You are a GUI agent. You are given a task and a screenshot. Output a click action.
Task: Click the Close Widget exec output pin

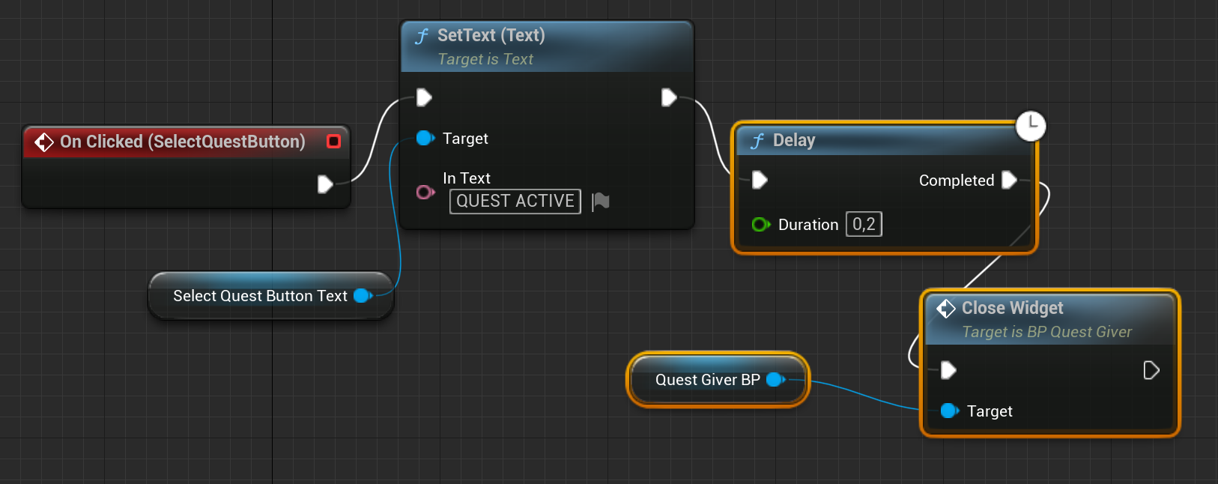pos(1151,370)
